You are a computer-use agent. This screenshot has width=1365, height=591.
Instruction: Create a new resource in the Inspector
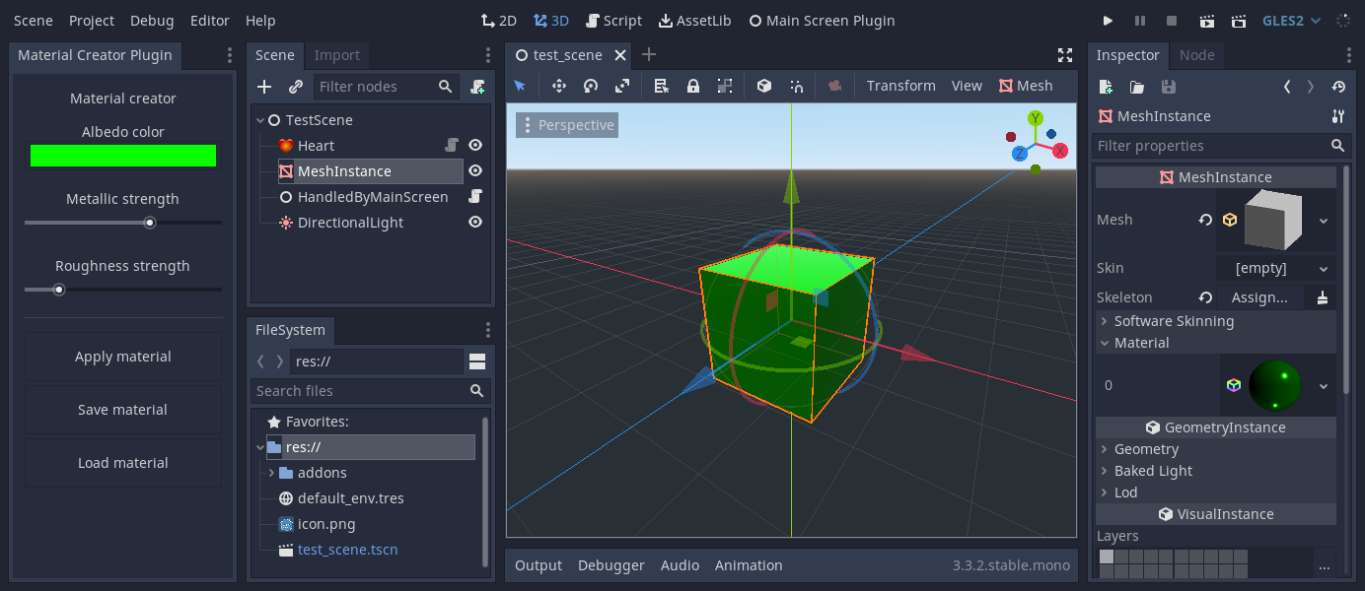pyautogui.click(x=1105, y=87)
